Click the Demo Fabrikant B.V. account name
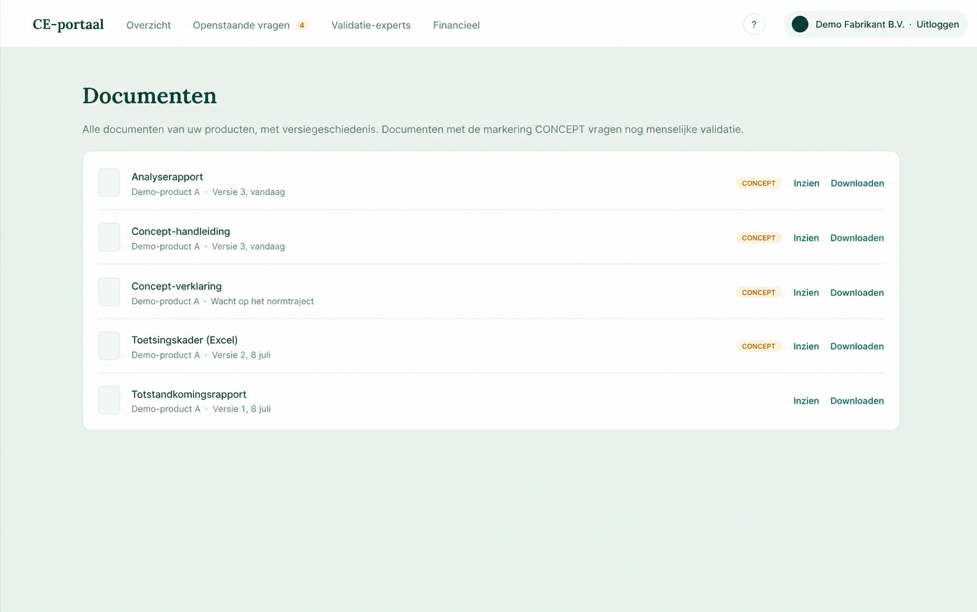The height and width of the screenshot is (612, 977). [860, 25]
